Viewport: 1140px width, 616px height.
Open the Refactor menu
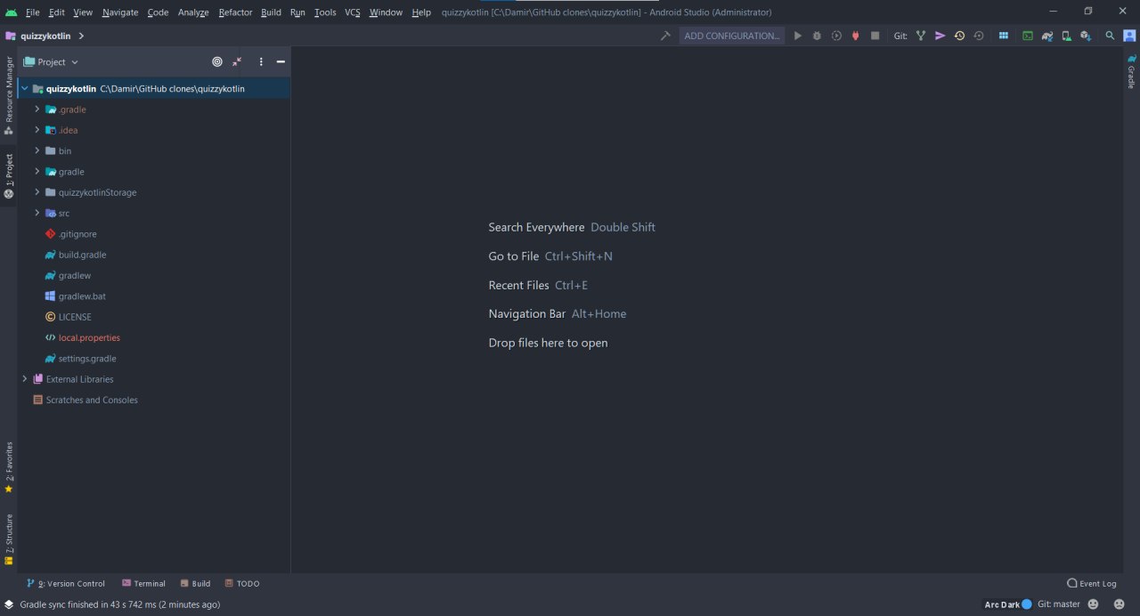(235, 12)
